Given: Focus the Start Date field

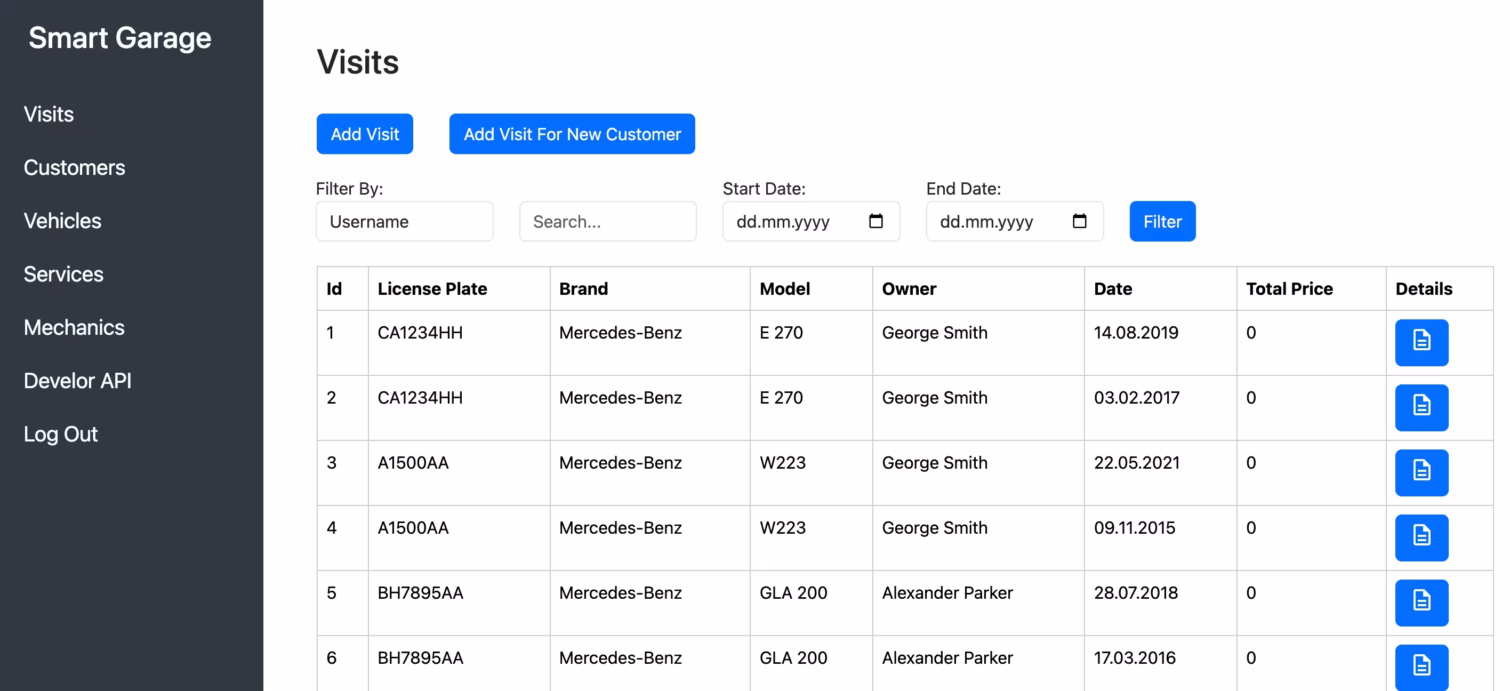Looking at the screenshot, I should [812, 222].
